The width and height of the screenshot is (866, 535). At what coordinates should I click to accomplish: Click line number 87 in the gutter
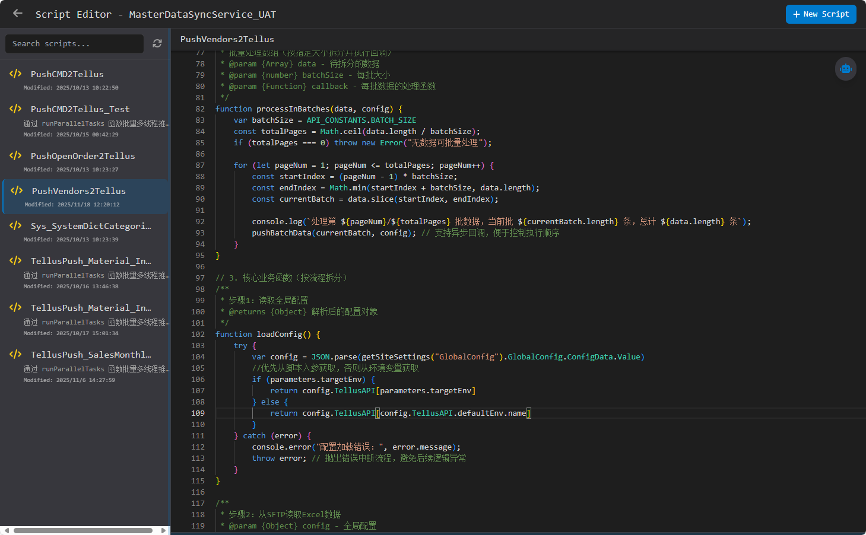pos(200,165)
